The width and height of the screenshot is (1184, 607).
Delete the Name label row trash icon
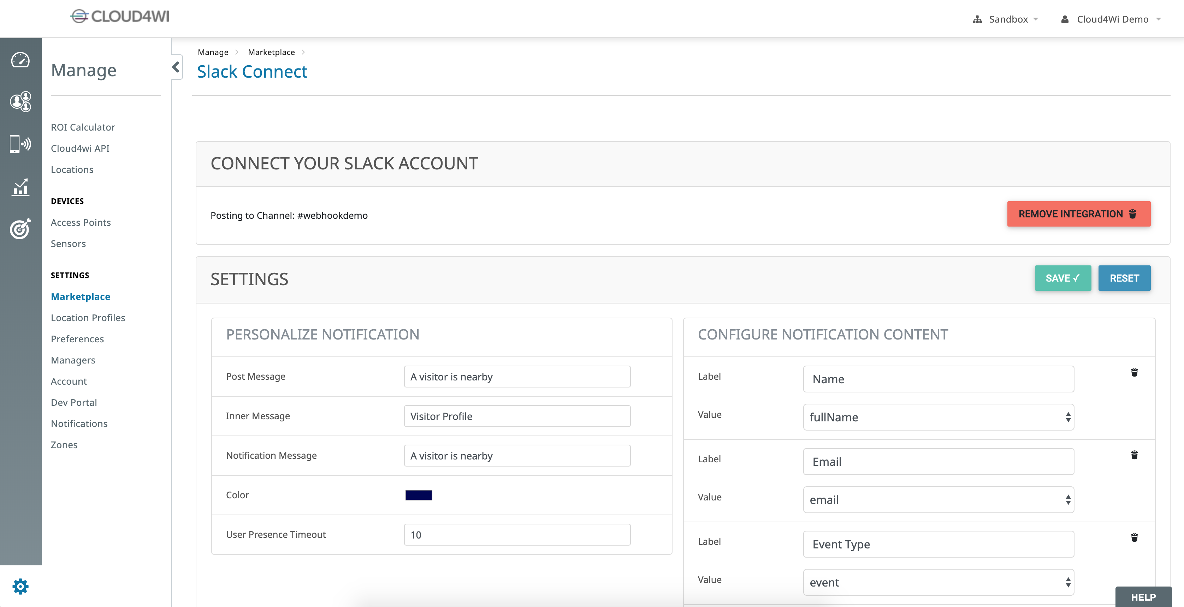[1134, 372]
